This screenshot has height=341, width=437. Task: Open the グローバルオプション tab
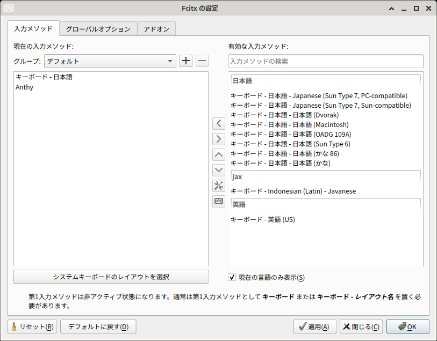pos(98,29)
